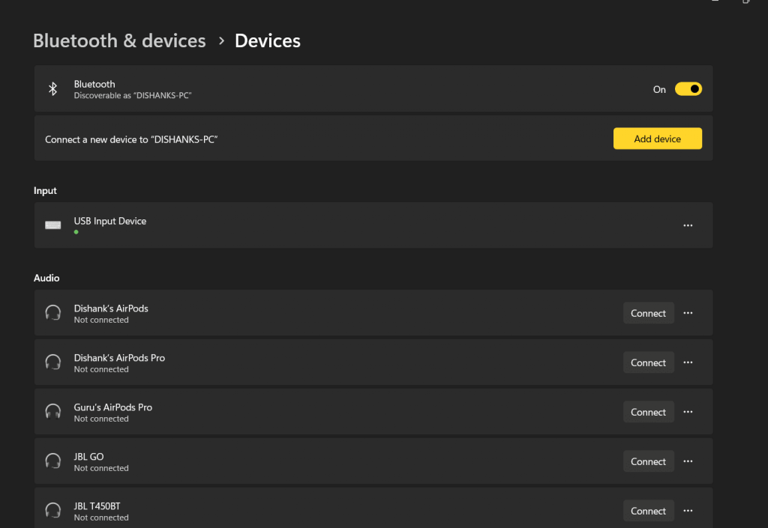Select the Guru's AirPods Pro device name
The width and height of the screenshot is (768, 528).
tap(112, 407)
